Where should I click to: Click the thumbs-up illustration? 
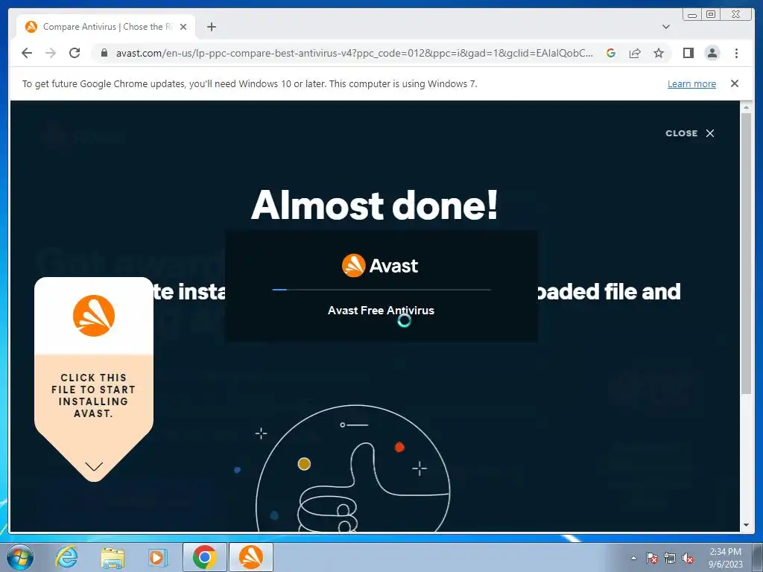click(x=353, y=469)
